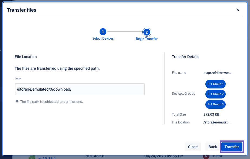This screenshot has height=159, width=250.
Task: Click the Transfer Details heading
Action: pyautogui.click(x=185, y=57)
